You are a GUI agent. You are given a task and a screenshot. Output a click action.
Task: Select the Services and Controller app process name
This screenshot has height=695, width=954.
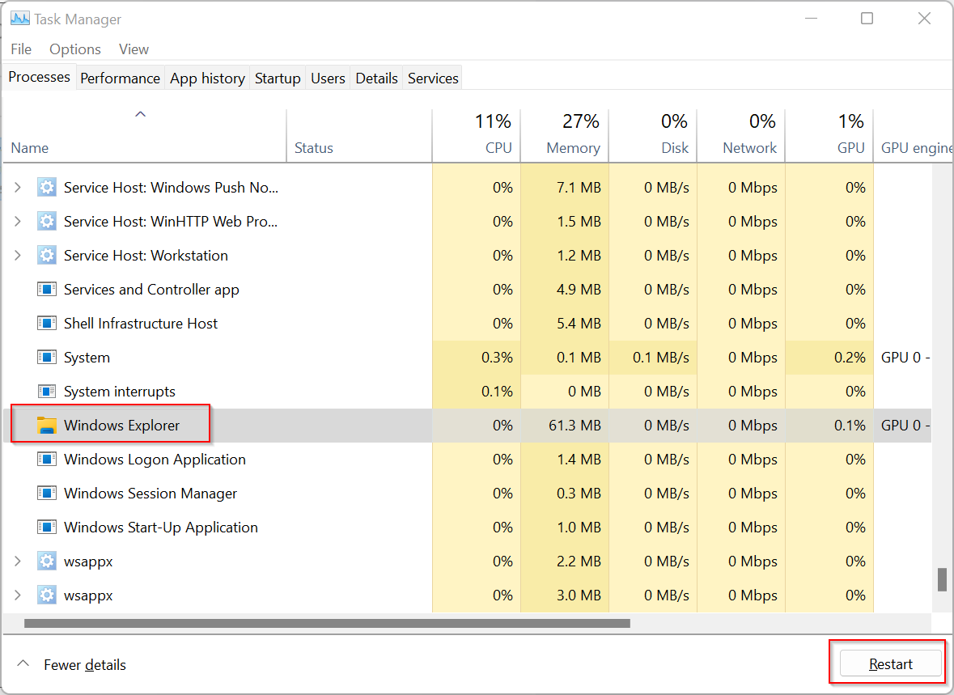tap(151, 290)
